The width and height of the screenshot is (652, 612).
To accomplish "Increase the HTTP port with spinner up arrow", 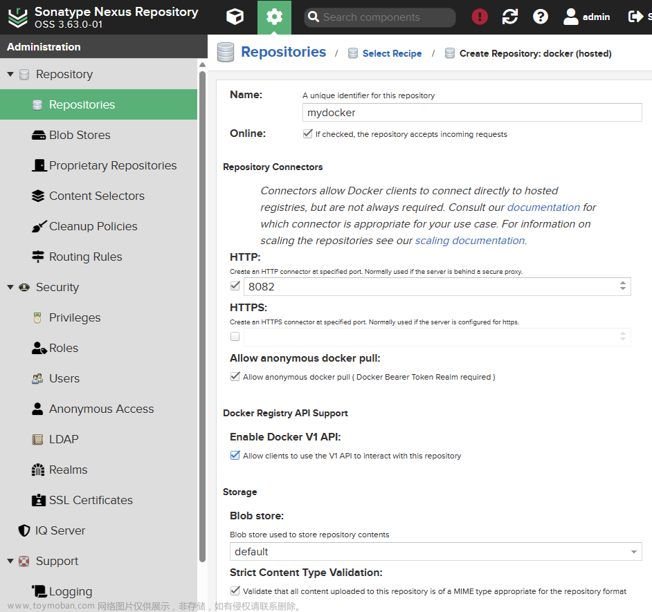I will point(622,283).
